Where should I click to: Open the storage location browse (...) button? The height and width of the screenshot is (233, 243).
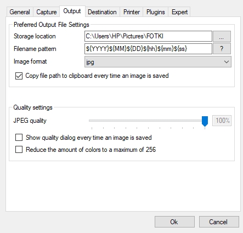coord(222,36)
